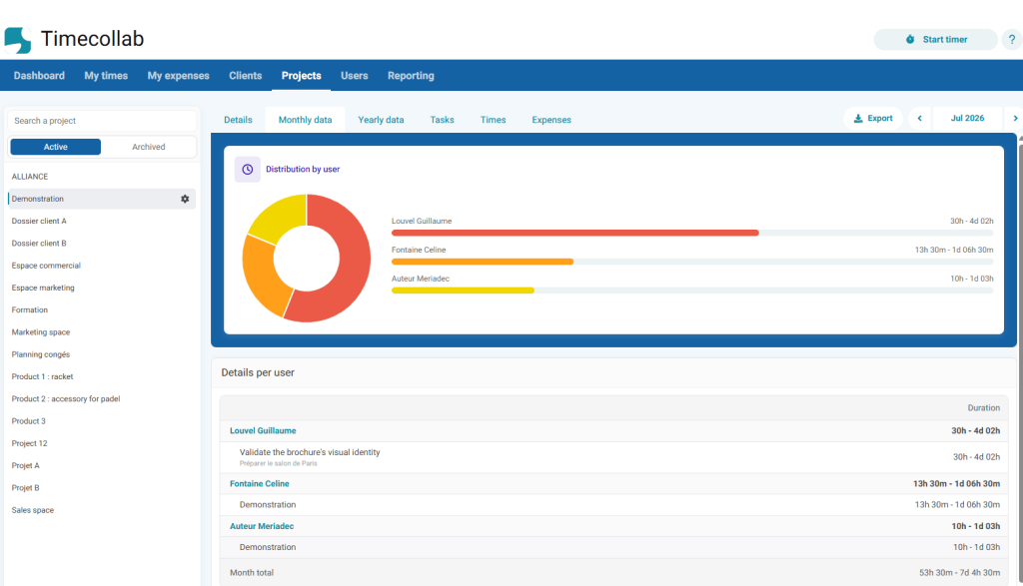Click the red donut chart segment
1023x586 pixels.
pos(347,274)
